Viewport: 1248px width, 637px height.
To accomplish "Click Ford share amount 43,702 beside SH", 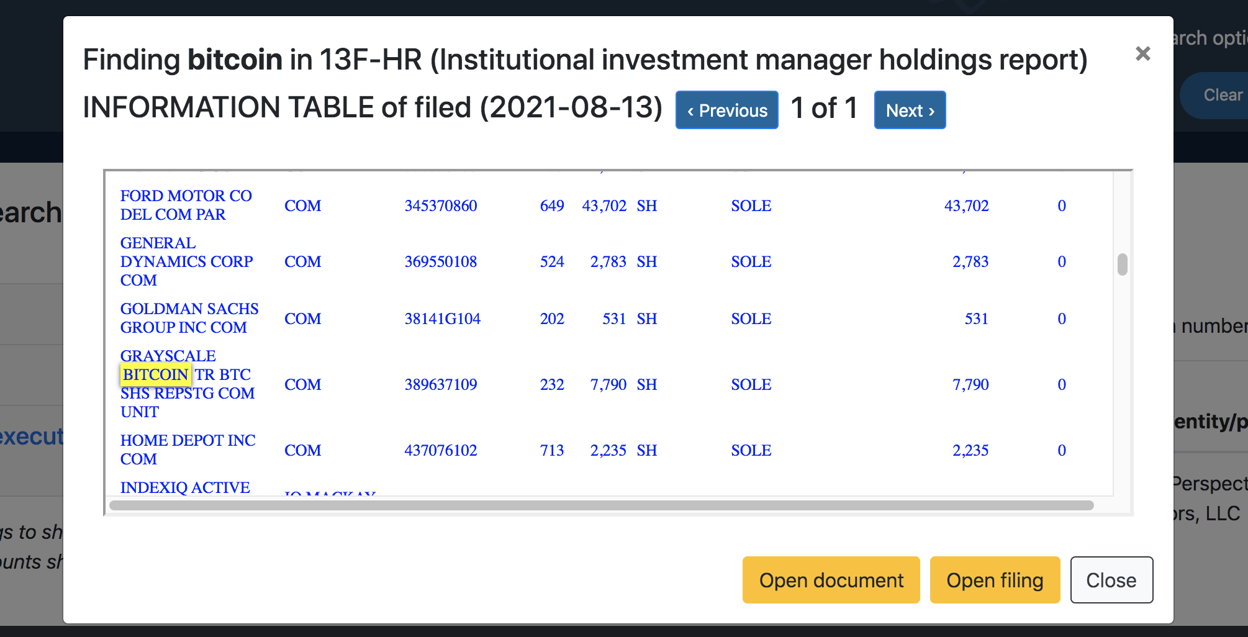I will pos(604,206).
